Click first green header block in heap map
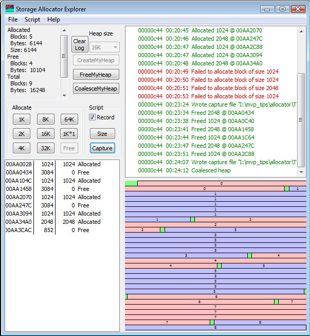310x336 pixels. click(x=131, y=183)
